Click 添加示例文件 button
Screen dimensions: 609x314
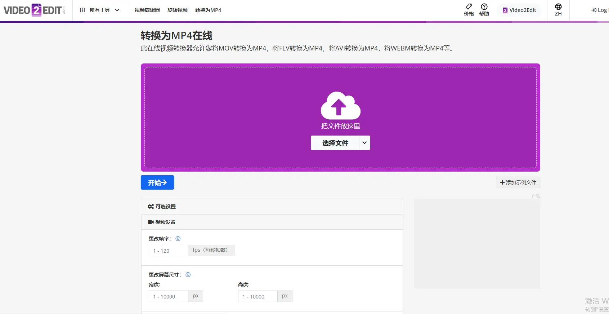pyautogui.click(x=518, y=182)
